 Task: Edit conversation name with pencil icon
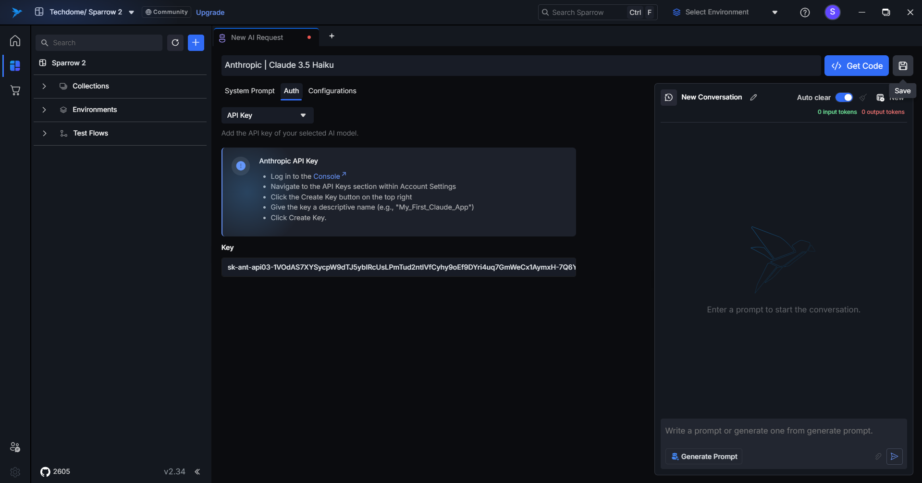(x=753, y=98)
